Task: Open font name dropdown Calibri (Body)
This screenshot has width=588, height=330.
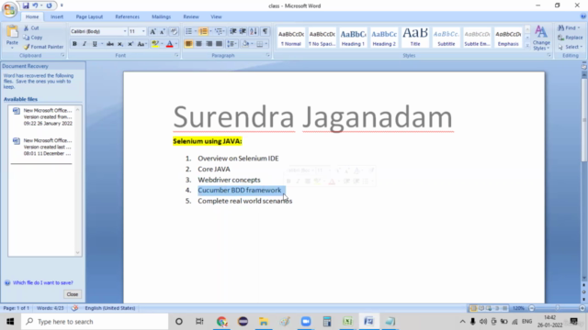Action: click(125, 31)
